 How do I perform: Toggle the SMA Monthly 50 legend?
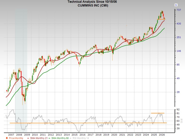tap(59, 138)
